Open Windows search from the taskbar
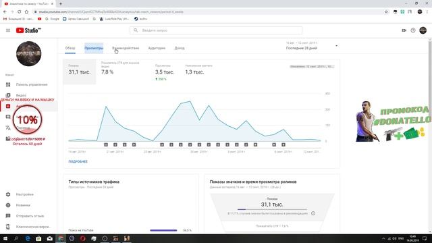 click(x=16, y=238)
